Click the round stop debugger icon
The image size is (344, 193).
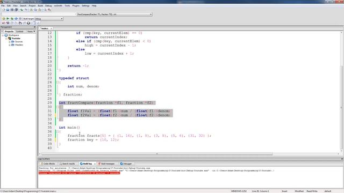click(x=28, y=23)
